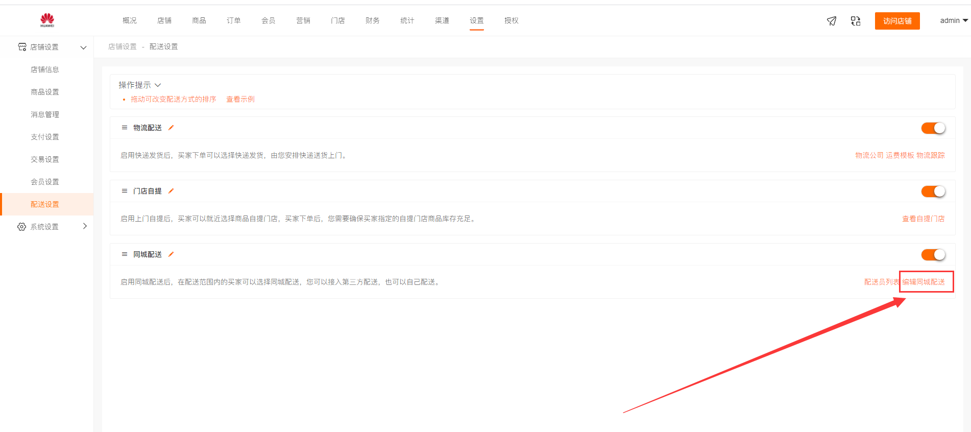Click the paper plane icon in header
971x432 pixels.
pos(832,21)
